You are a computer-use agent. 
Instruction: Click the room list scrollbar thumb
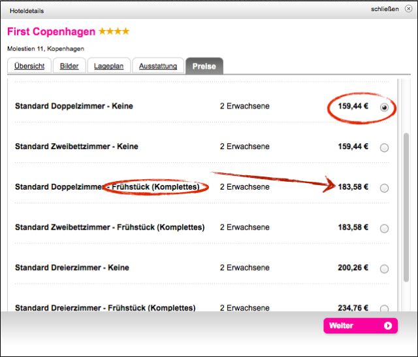(x=406, y=207)
